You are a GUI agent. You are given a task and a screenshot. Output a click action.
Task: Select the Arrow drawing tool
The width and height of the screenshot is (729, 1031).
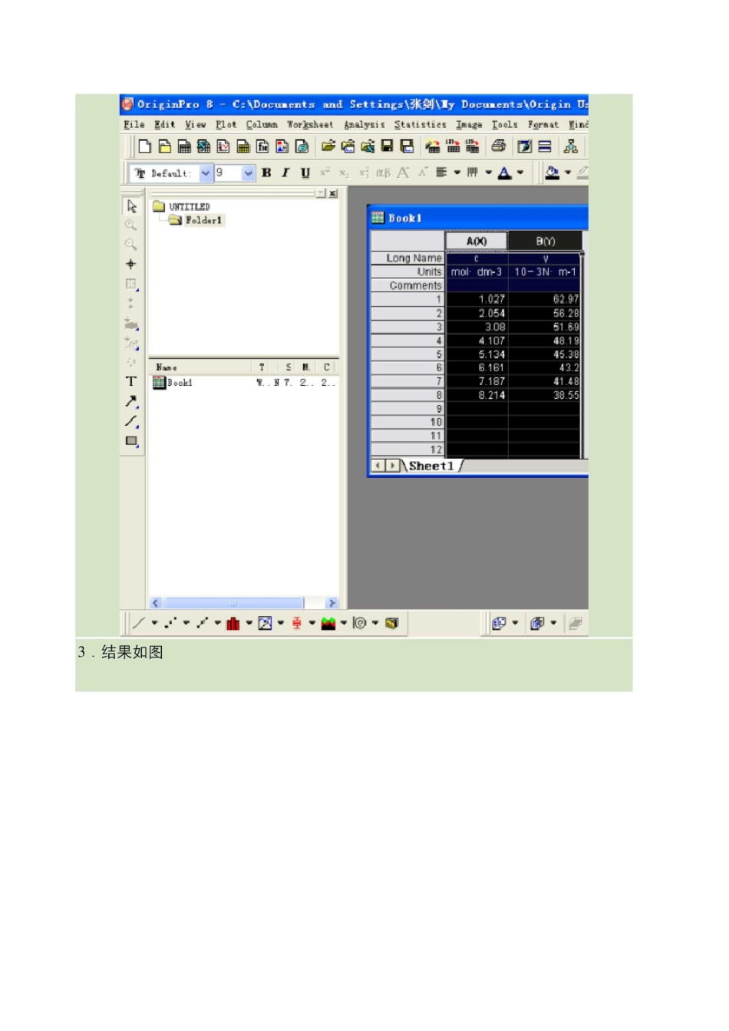click(131, 401)
